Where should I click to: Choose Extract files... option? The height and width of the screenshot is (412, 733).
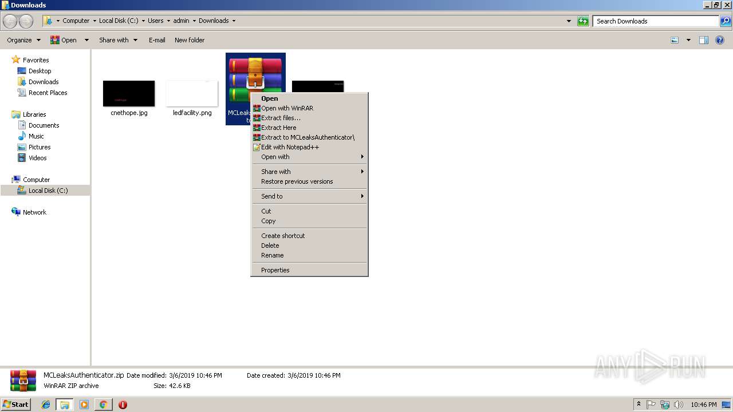[309, 118]
